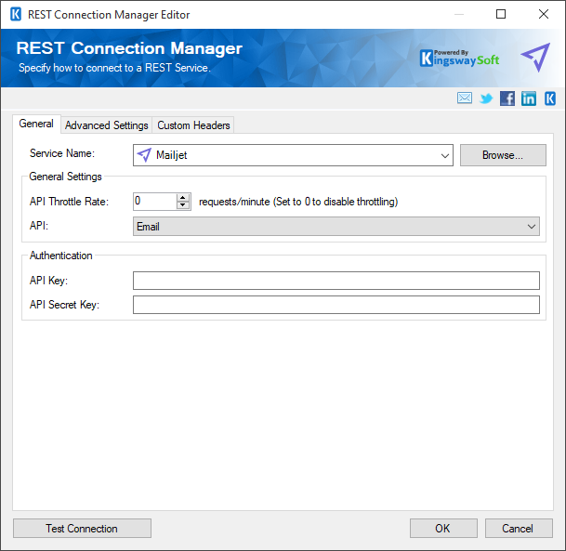The height and width of the screenshot is (551, 566).
Task: Click the Test Connection button
Action: 82,529
